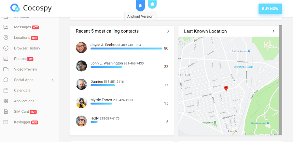Click the BUY NOW button
Screen dimensions: 293x142
coord(270,9)
